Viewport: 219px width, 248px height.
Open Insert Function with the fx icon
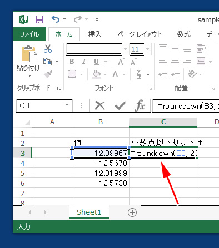pyautogui.click(x=140, y=105)
